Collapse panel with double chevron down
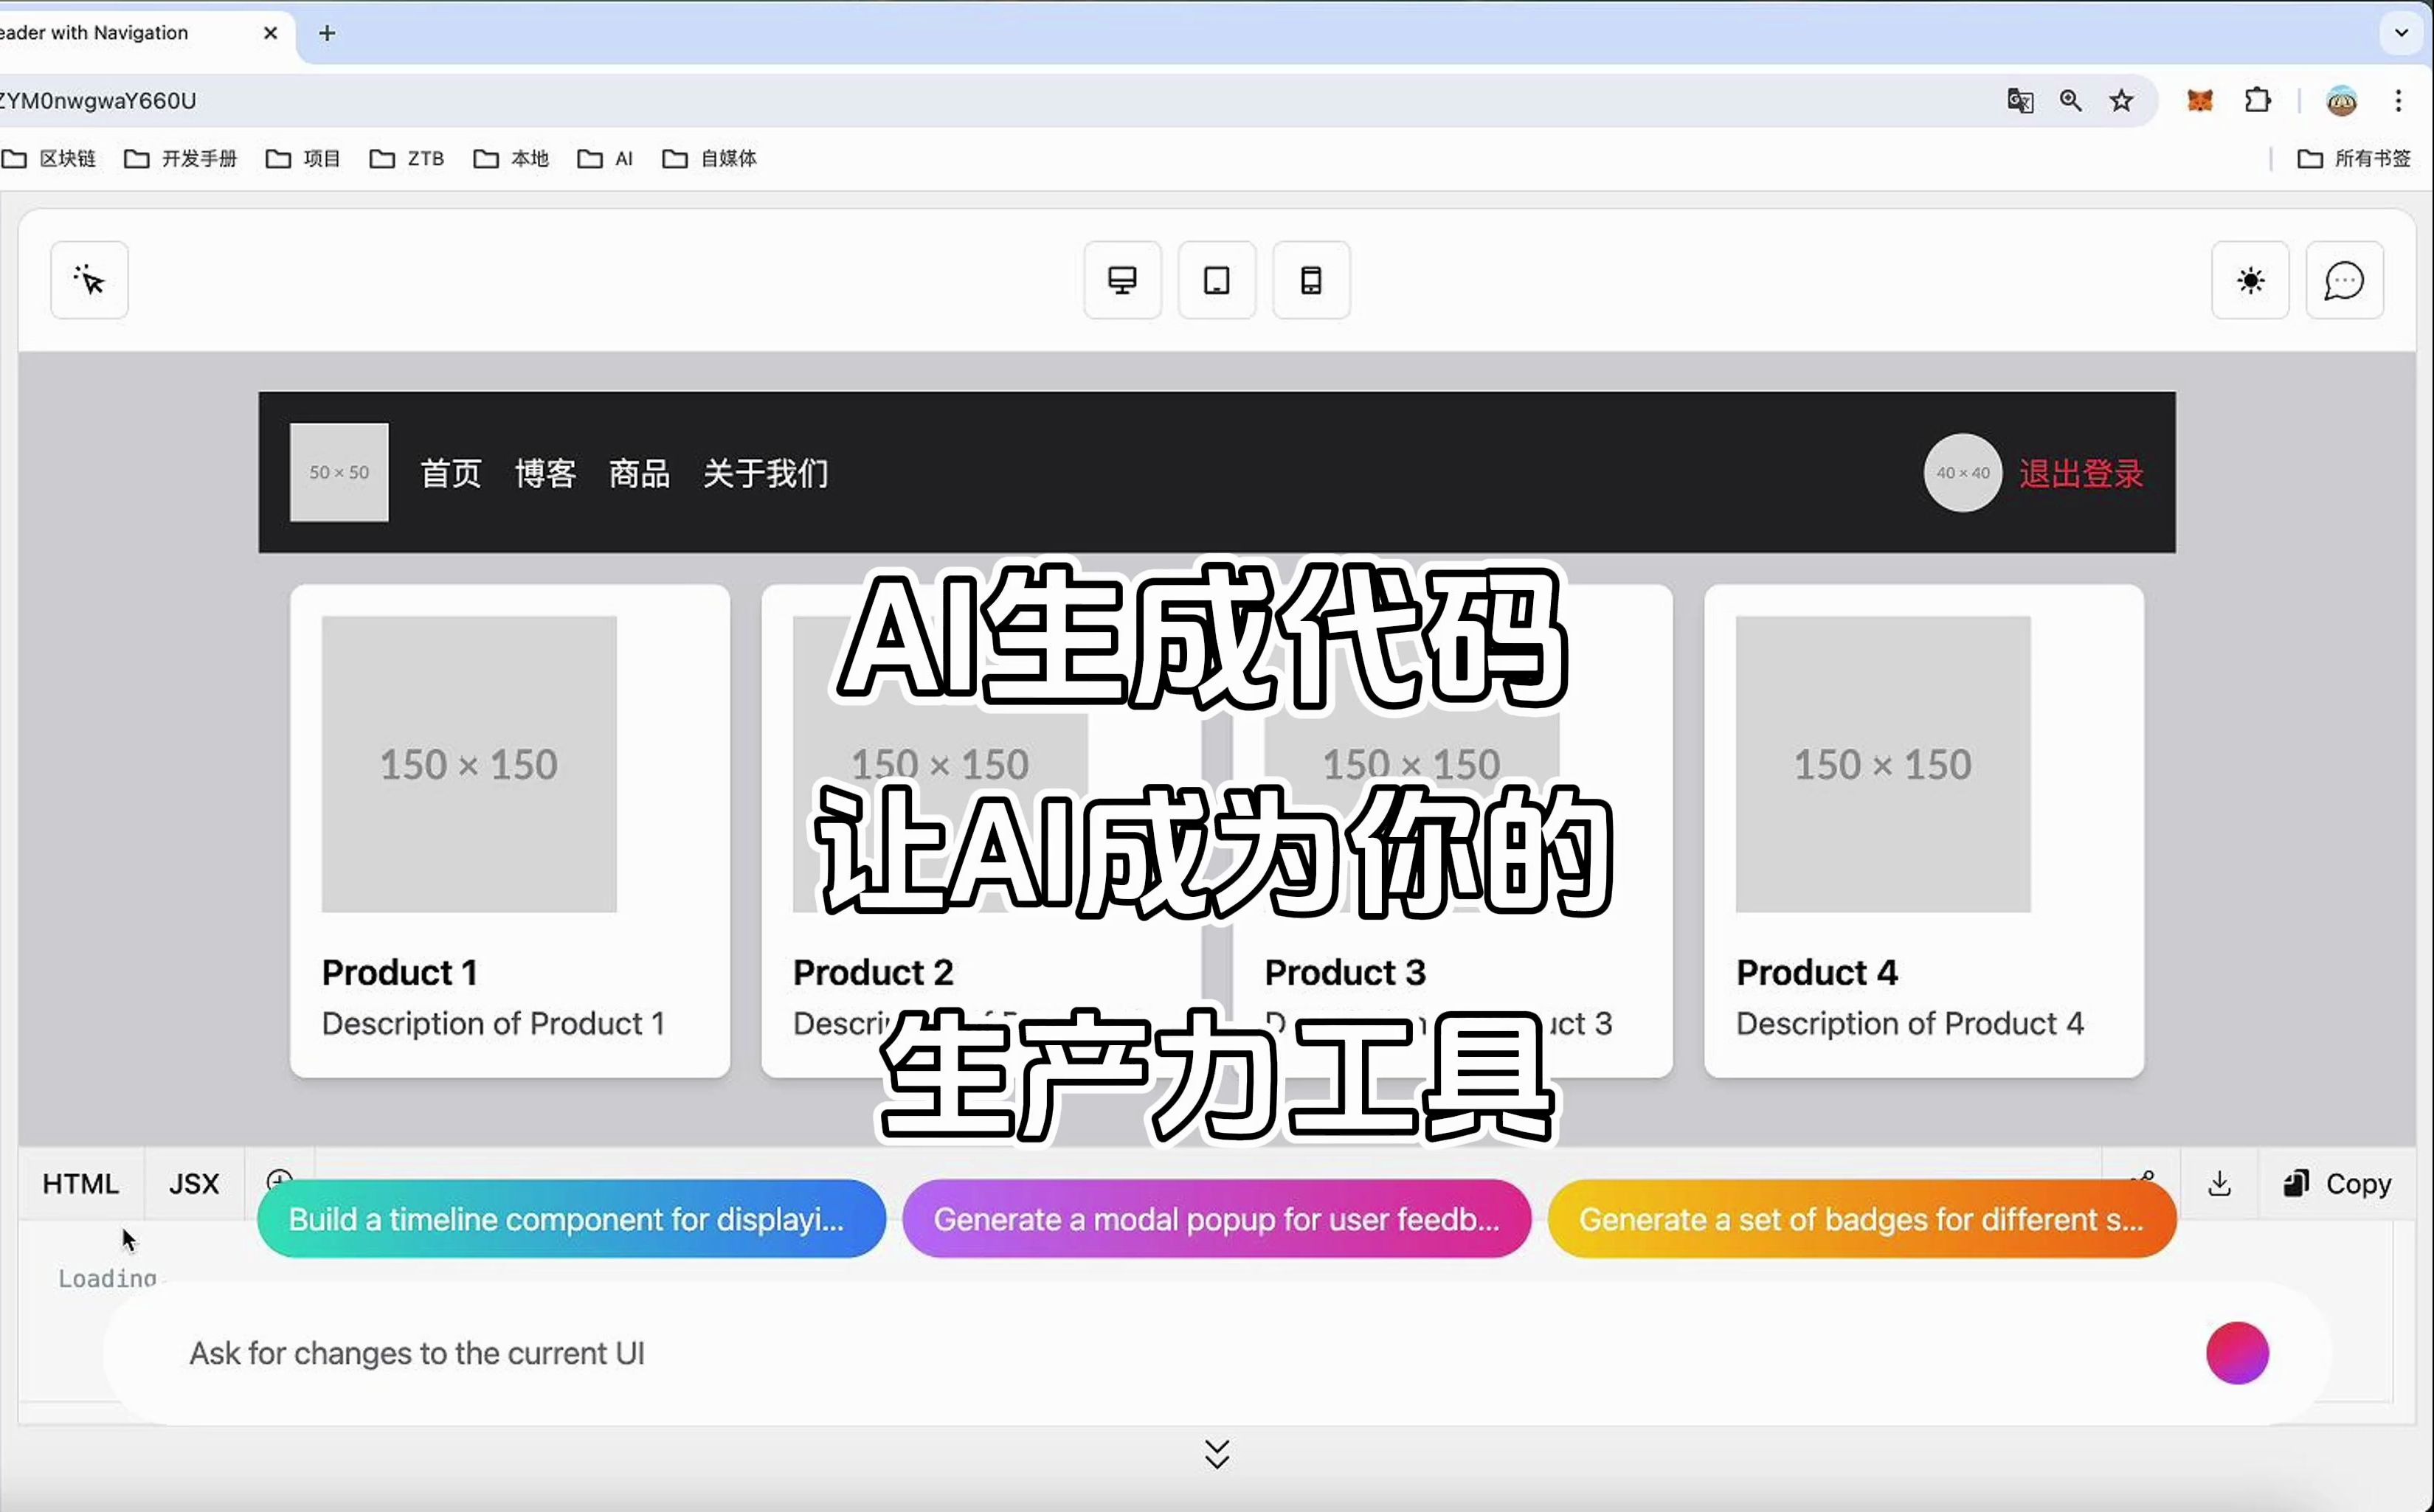2434x1512 pixels. pos(1217,1453)
